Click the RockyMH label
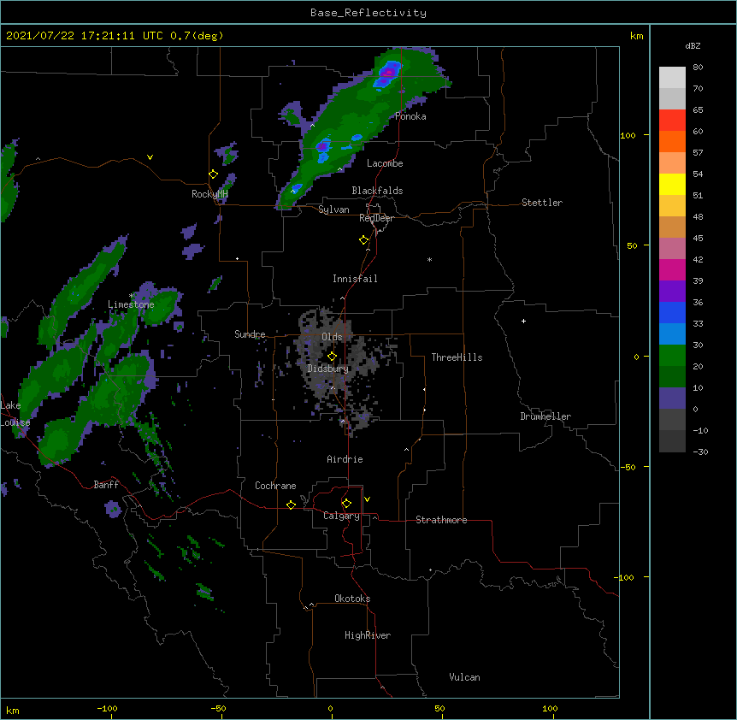Image resolution: width=737 pixels, height=720 pixels. coord(209,194)
